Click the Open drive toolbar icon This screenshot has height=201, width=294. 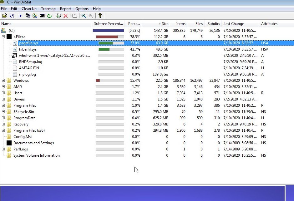4,16
